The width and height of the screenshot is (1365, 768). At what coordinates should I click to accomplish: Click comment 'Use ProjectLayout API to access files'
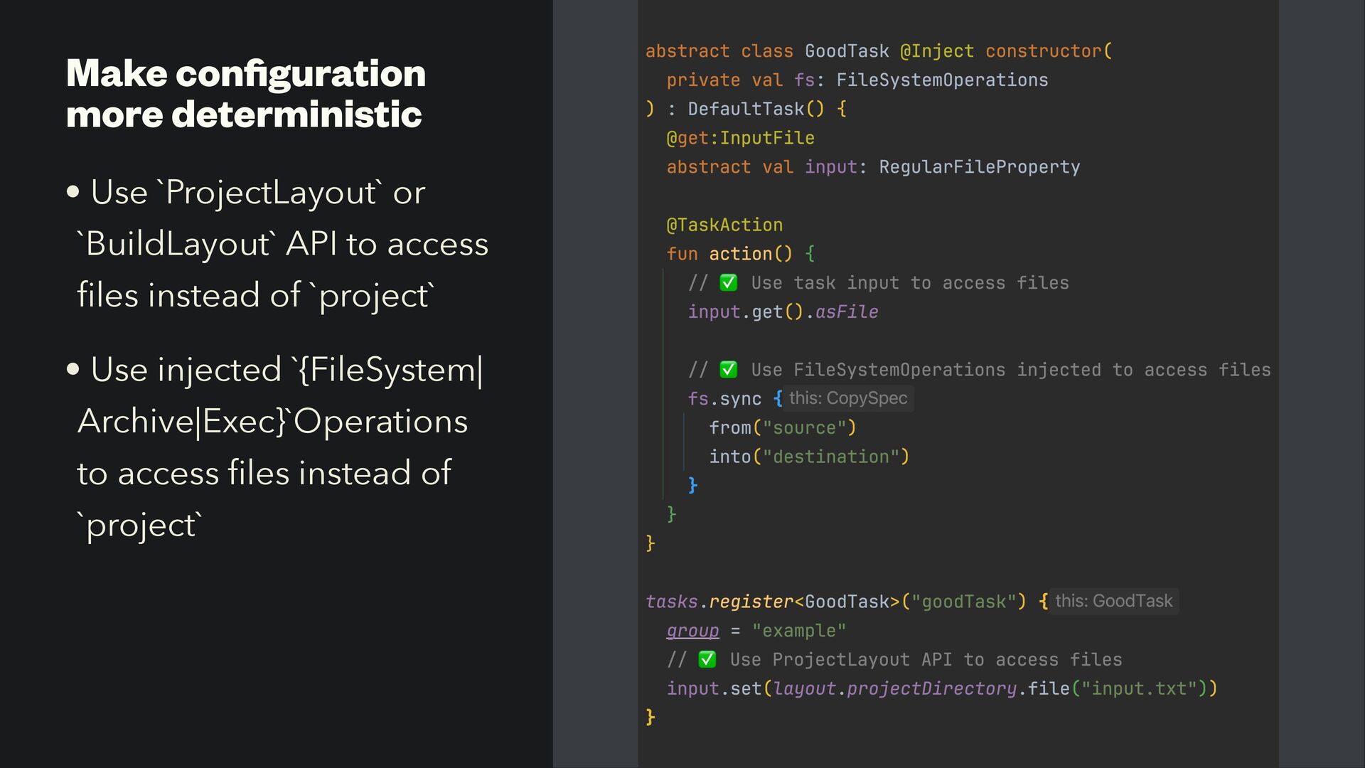pyautogui.click(x=926, y=660)
